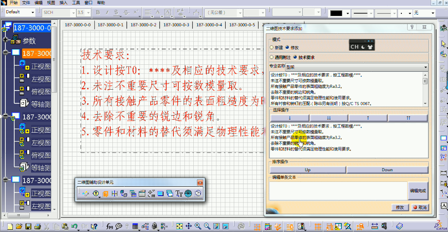Viewport: 448px width, 232px height.
Task: Click the 修改 button at dialog bottom
Action: [400, 208]
